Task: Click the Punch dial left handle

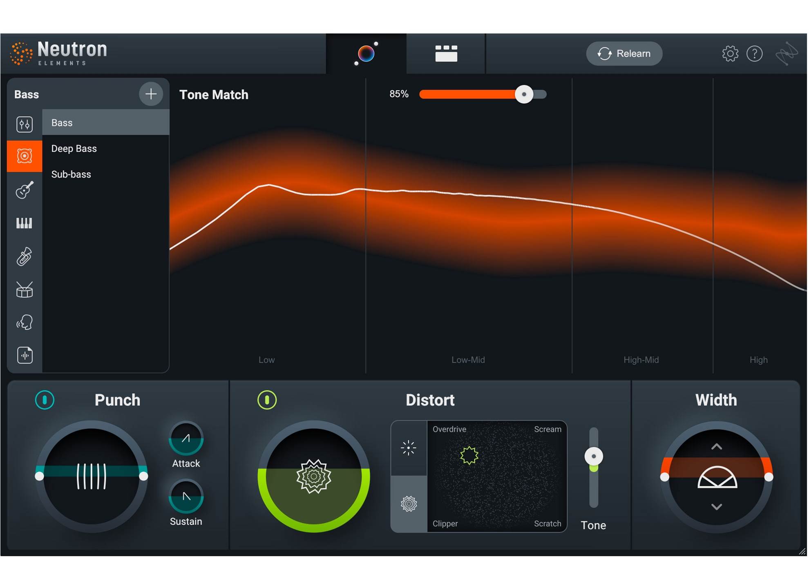Action: click(39, 476)
